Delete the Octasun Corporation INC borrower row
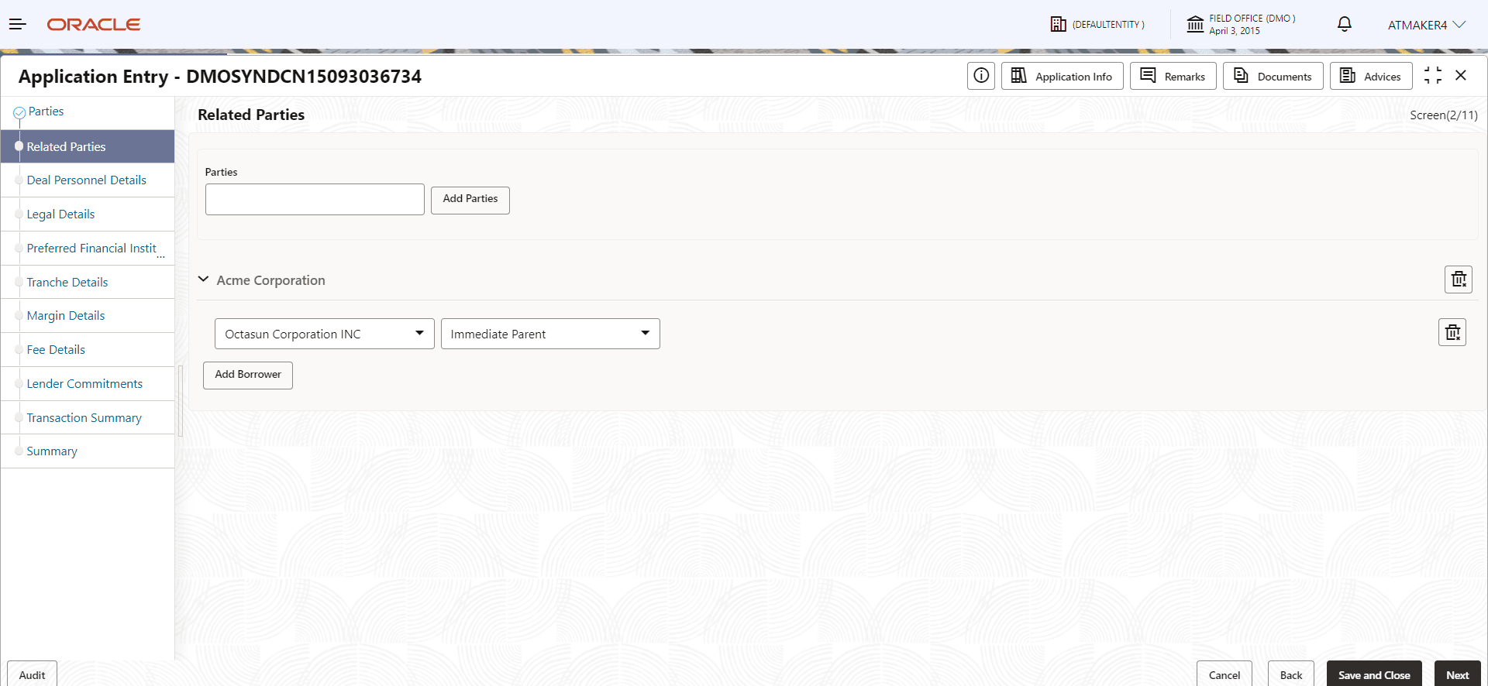 [x=1452, y=333]
